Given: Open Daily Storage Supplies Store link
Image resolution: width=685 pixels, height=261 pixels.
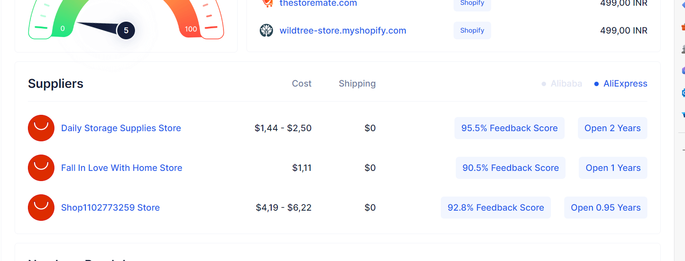Looking at the screenshot, I should coord(121,128).
